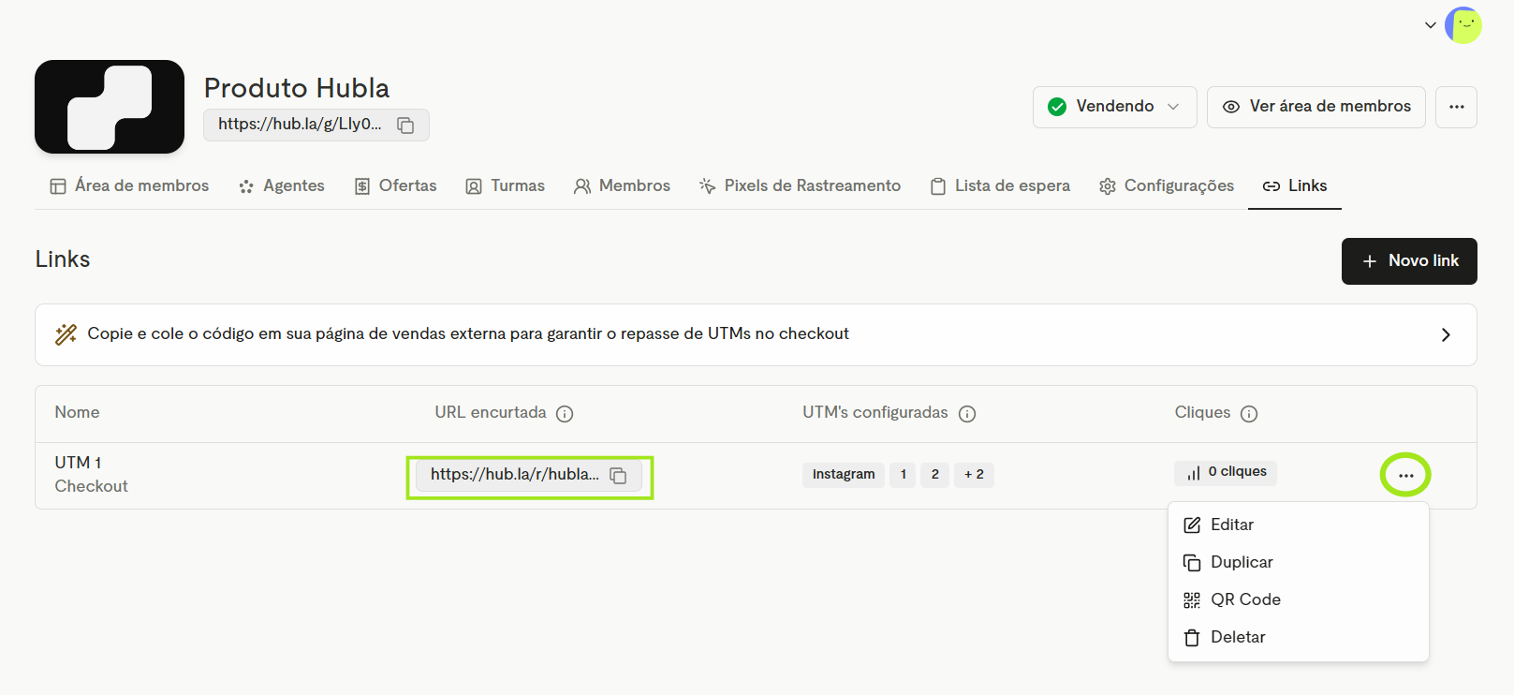The height and width of the screenshot is (695, 1514).
Task: Click the eye icon in Ver área de membros
Action: 1231,107
